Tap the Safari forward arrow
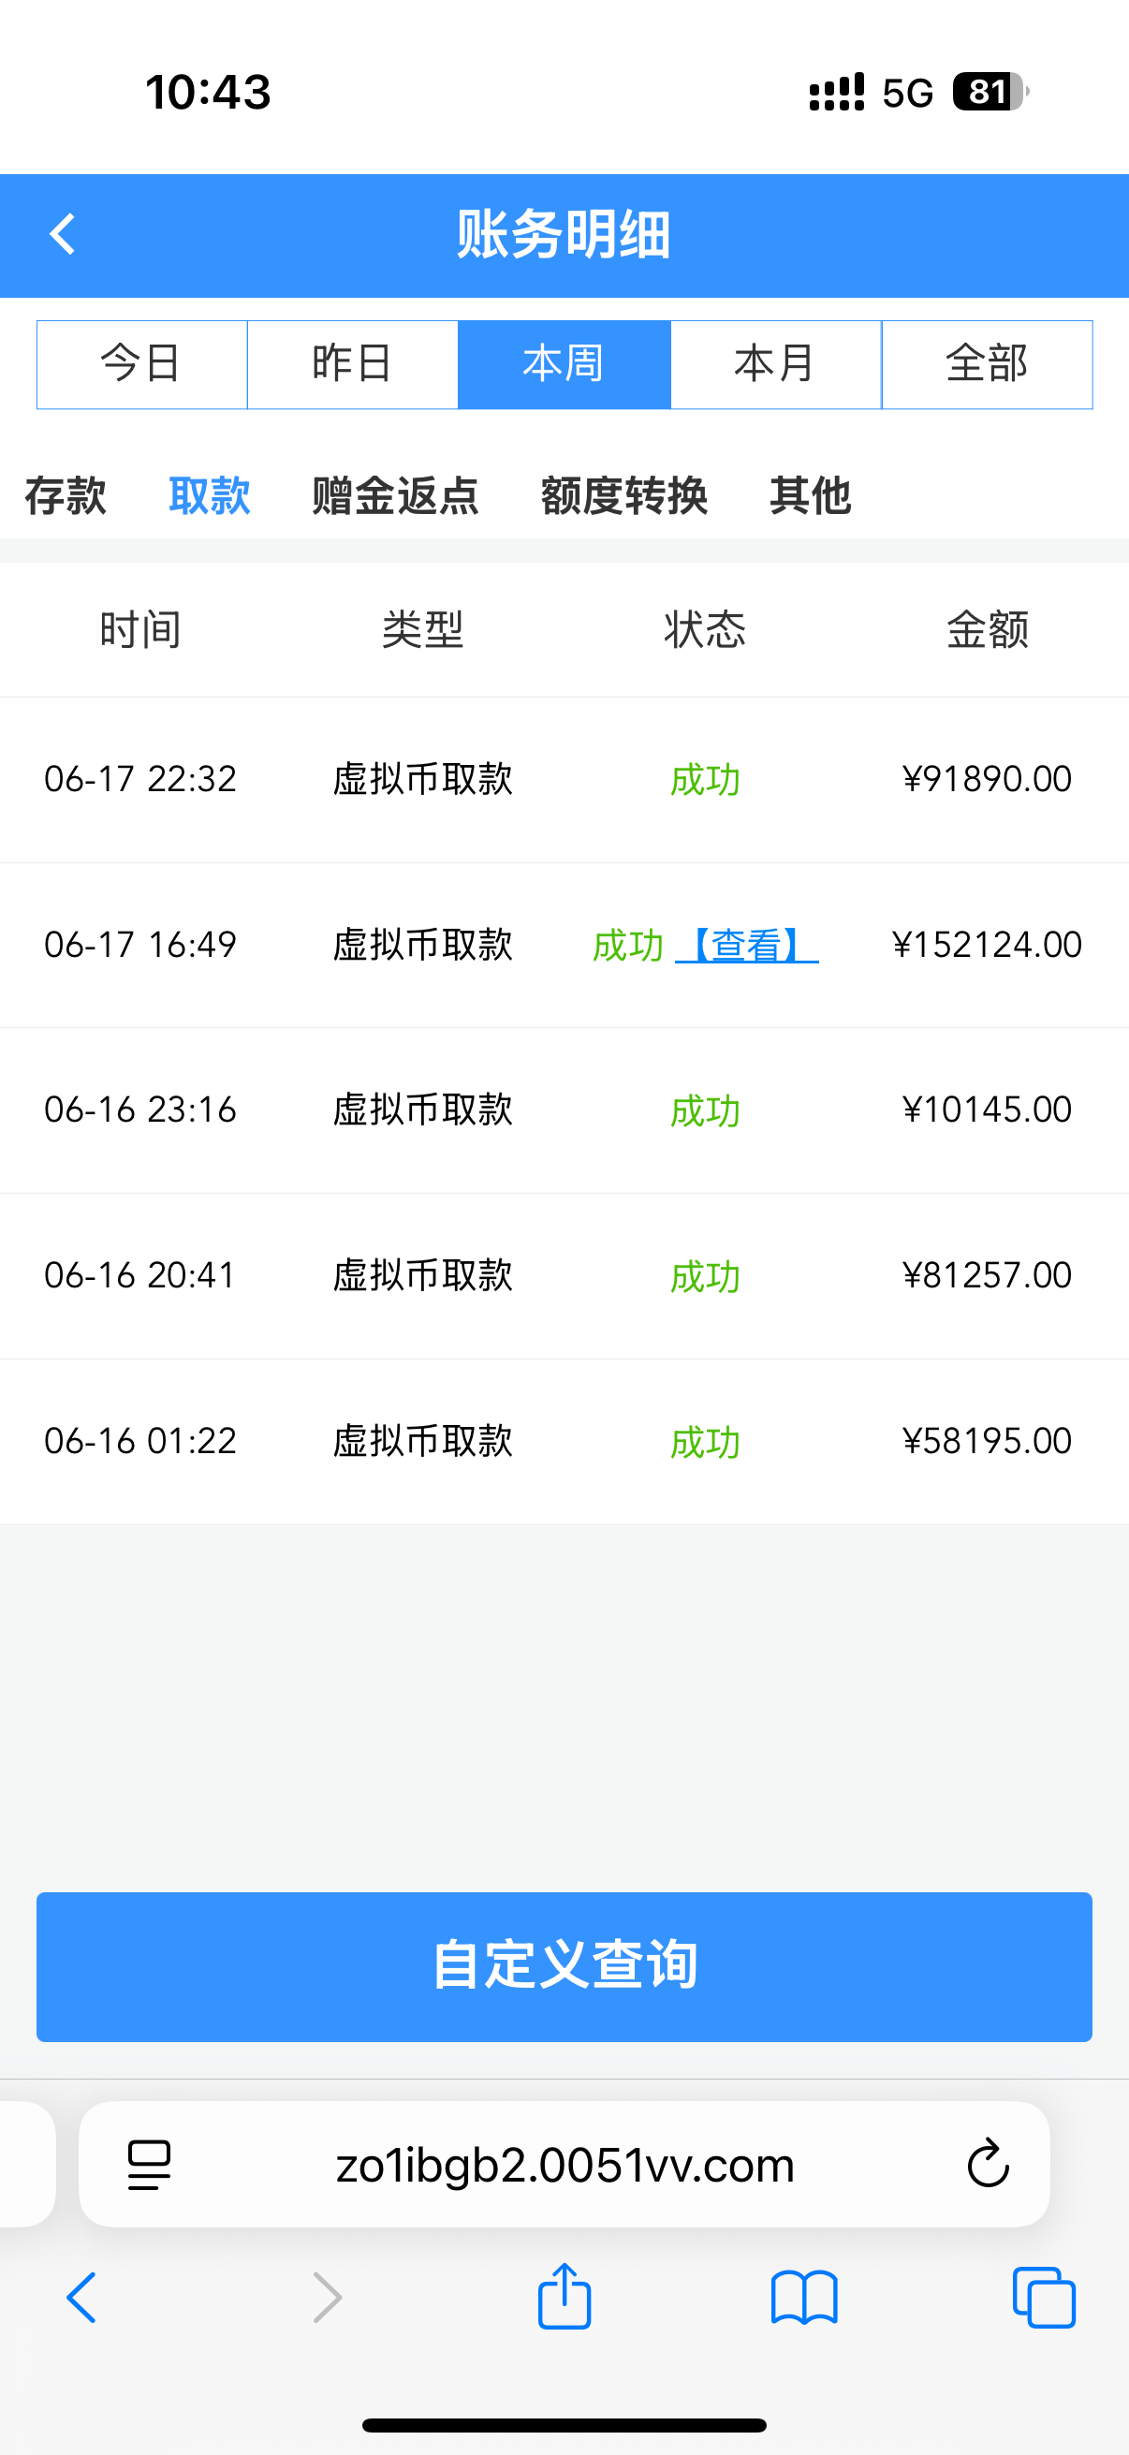The image size is (1129, 2455). point(327,2297)
